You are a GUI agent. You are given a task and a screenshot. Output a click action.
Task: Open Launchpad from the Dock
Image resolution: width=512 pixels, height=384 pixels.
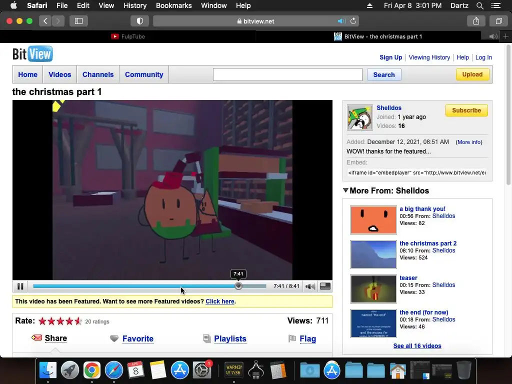point(70,370)
